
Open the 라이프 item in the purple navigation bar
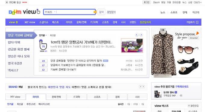click(x=69, y=22)
